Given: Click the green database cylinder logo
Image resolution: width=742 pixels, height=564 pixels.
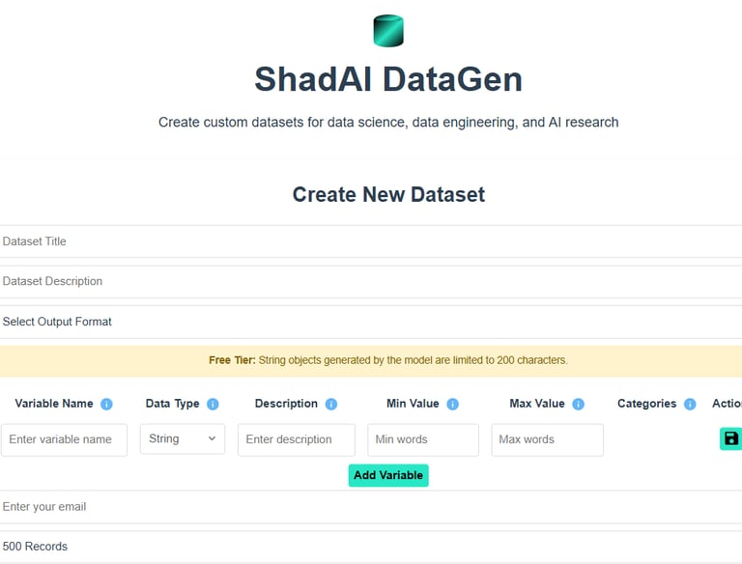Looking at the screenshot, I should (387, 31).
